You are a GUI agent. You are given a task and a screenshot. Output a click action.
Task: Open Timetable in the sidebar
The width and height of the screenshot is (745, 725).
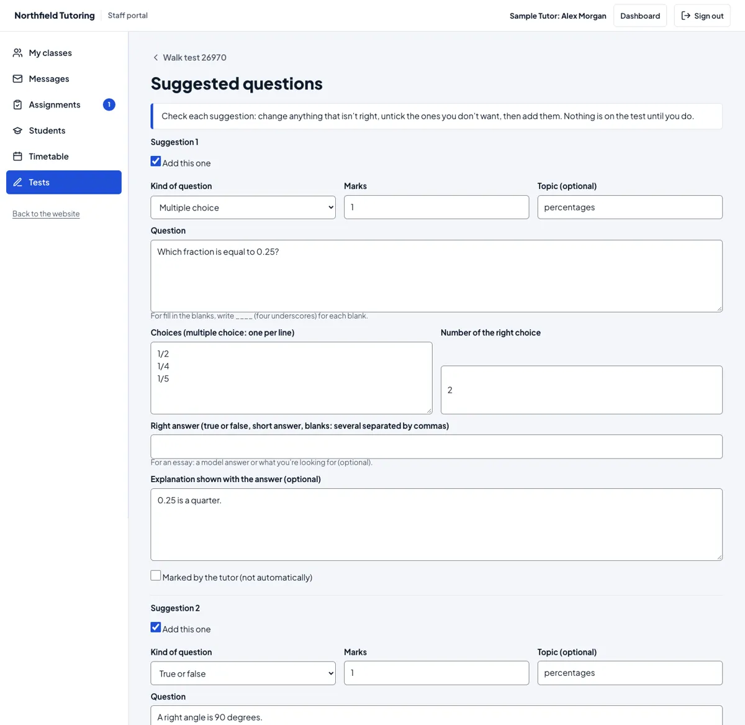point(64,157)
